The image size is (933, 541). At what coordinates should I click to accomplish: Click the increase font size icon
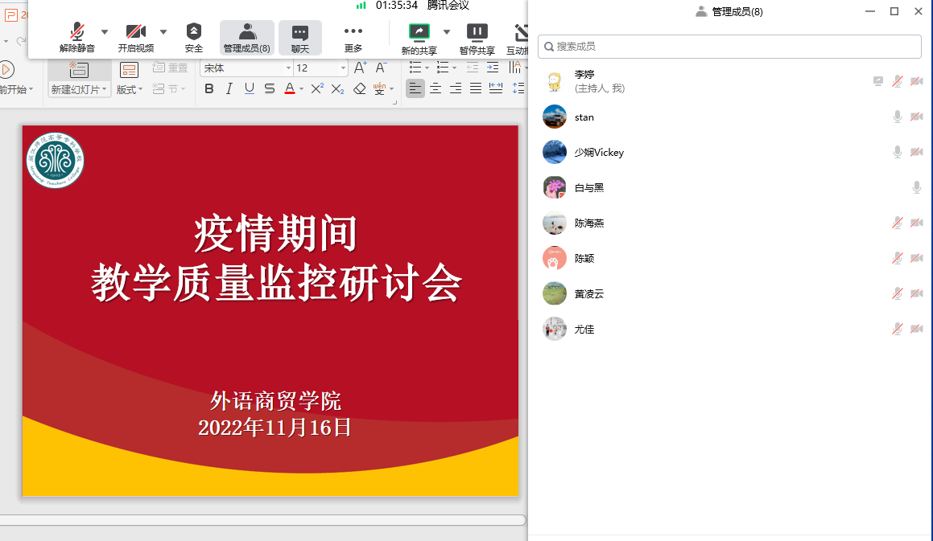[x=360, y=68]
